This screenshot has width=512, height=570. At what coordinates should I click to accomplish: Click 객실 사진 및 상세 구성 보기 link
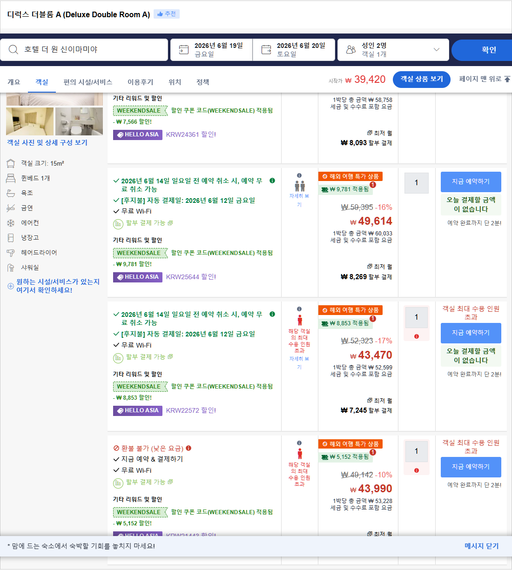pyautogui.click(x=47, y=142)
